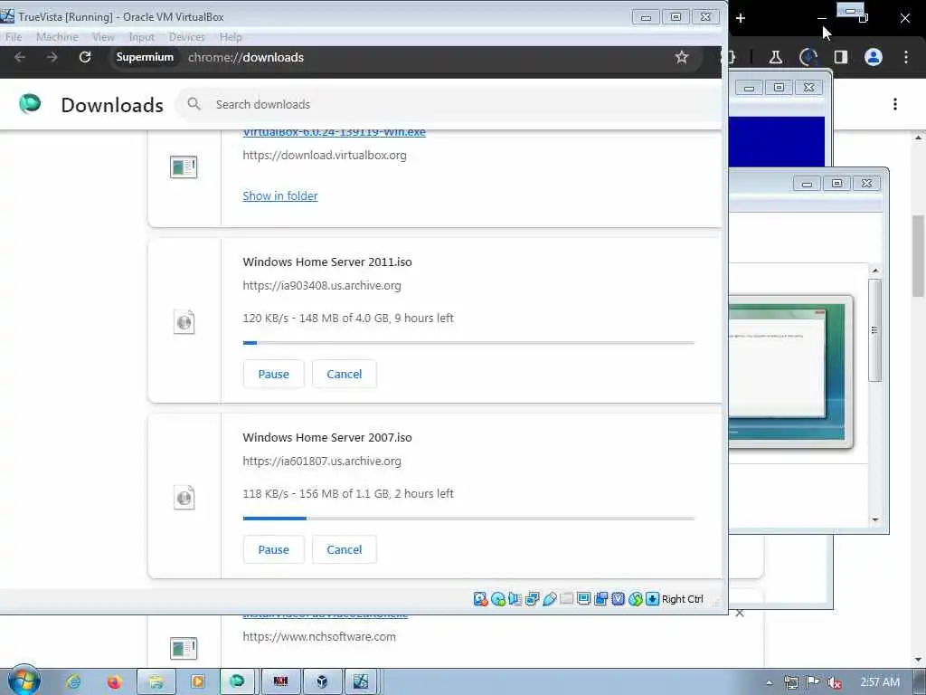Open the USB devices indicator in VirtualBox status bar

pyautogui.click(x=549, y=599)
